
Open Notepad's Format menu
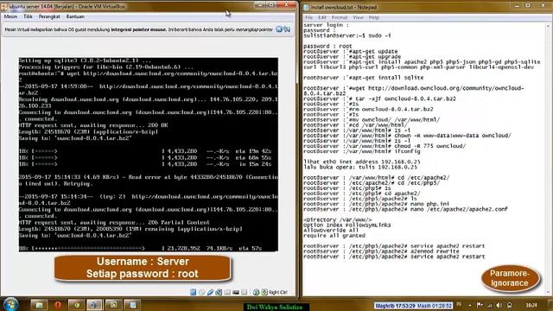(x=340, y=17)
